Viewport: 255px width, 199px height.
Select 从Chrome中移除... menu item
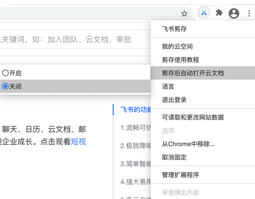coord(203,144)
